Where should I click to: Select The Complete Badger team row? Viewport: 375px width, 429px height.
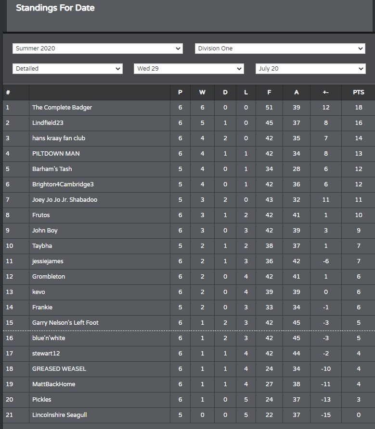(189, 108)
